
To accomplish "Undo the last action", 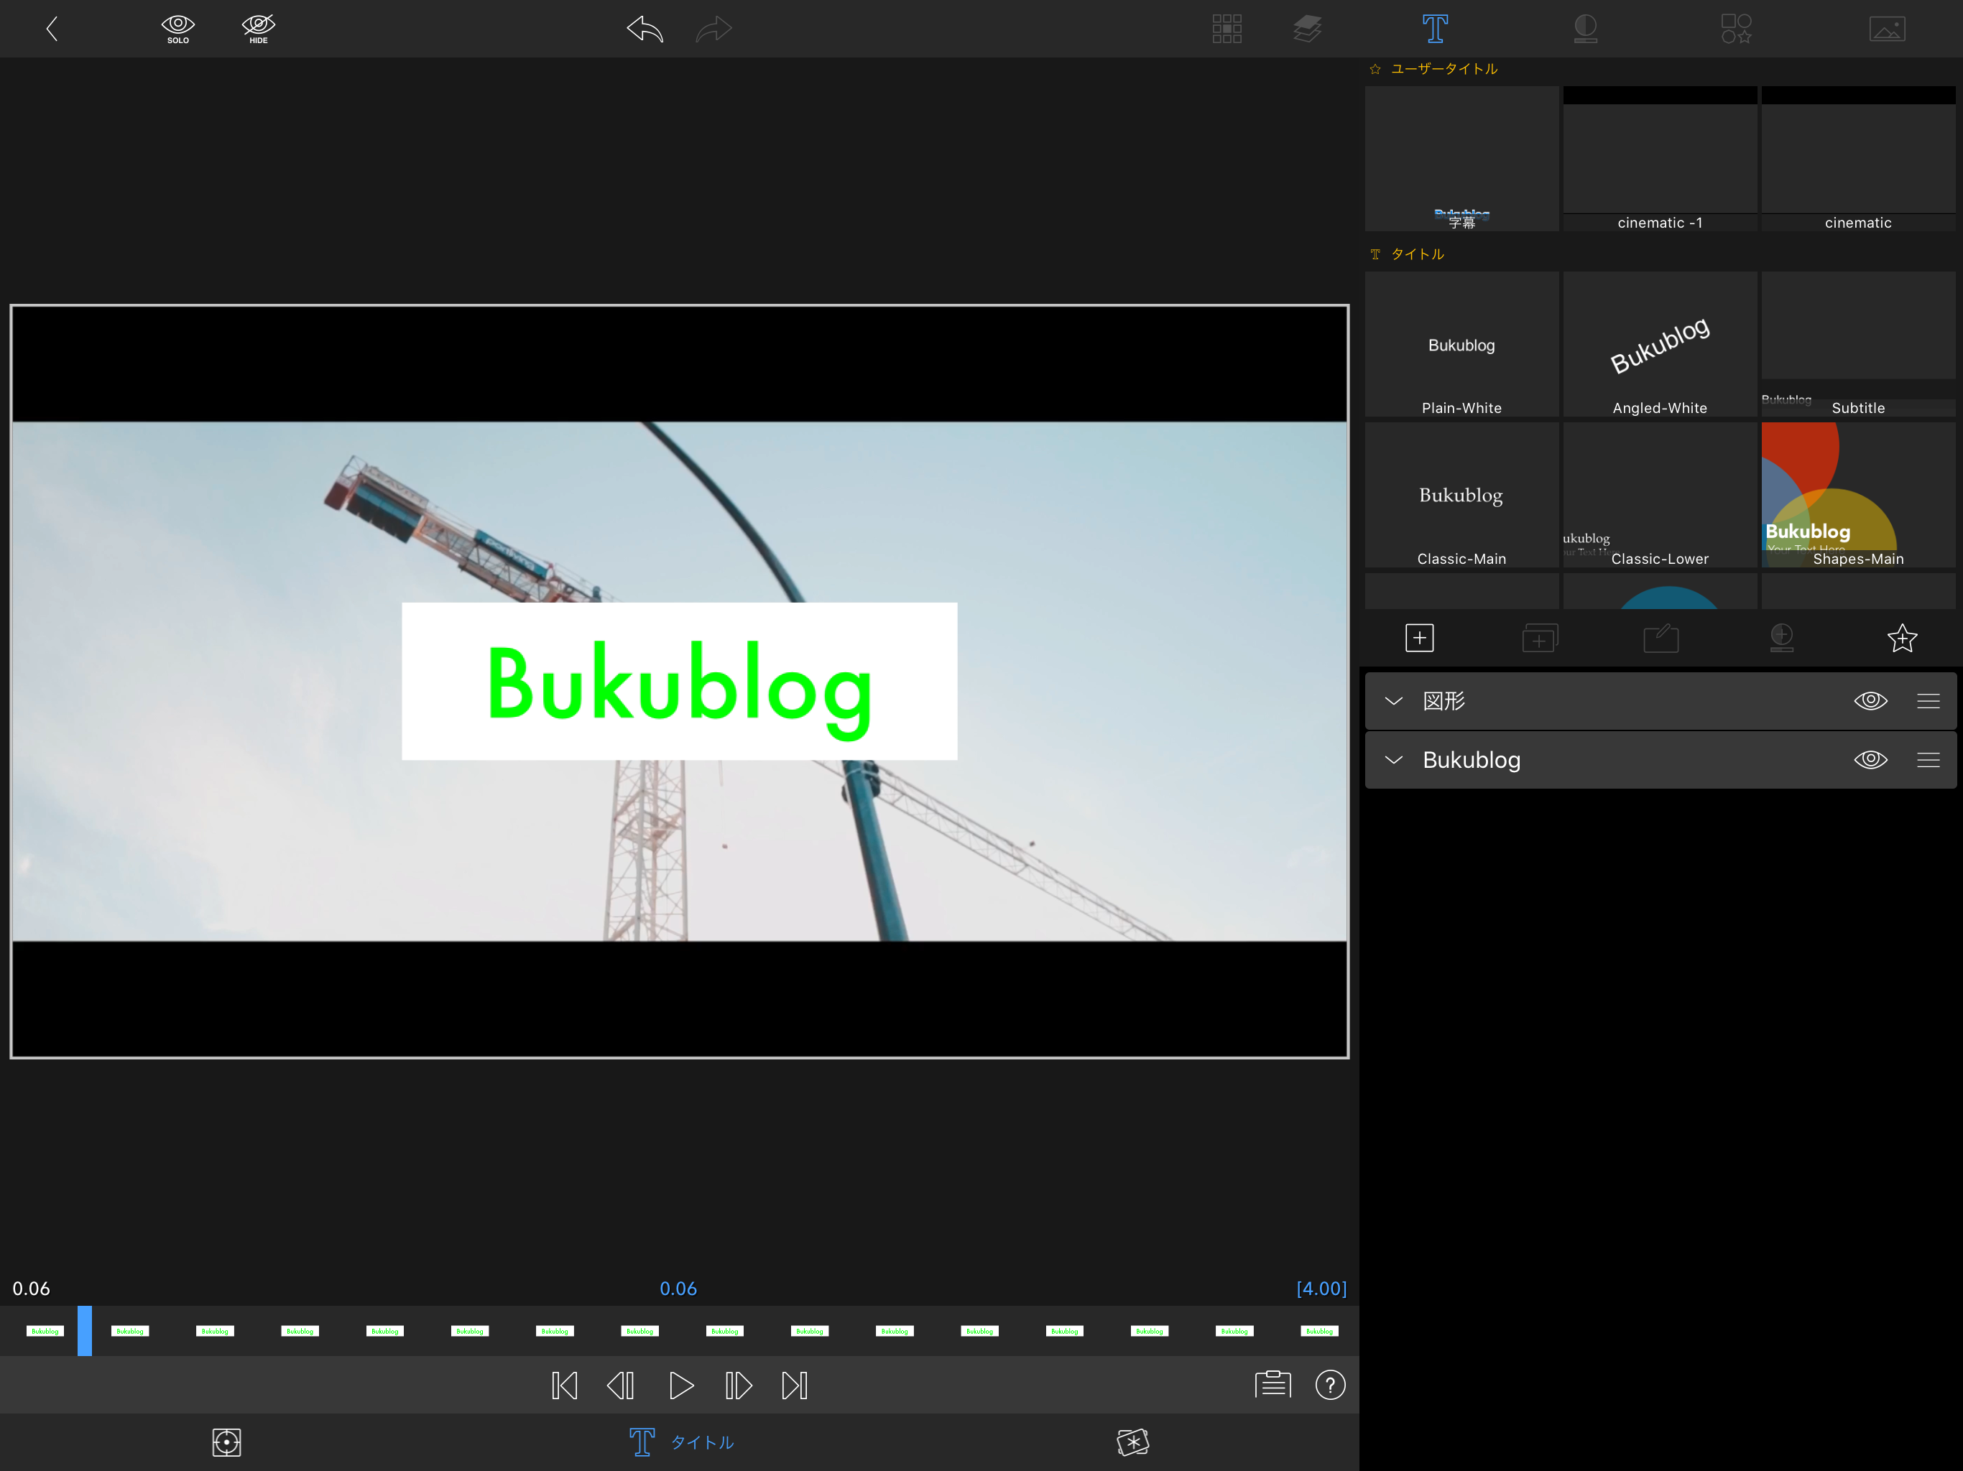I will point(645,29).
